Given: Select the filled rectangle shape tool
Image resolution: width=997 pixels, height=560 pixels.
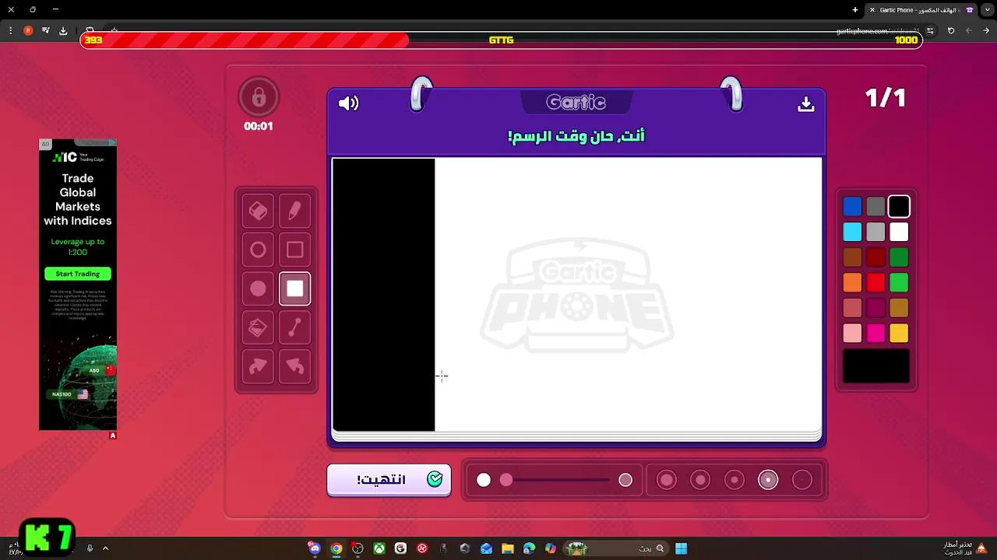Looking at the screenshot, I should 294,289.
